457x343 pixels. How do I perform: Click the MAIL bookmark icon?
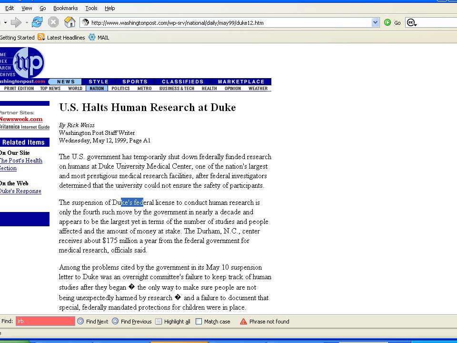pos(92,37)
